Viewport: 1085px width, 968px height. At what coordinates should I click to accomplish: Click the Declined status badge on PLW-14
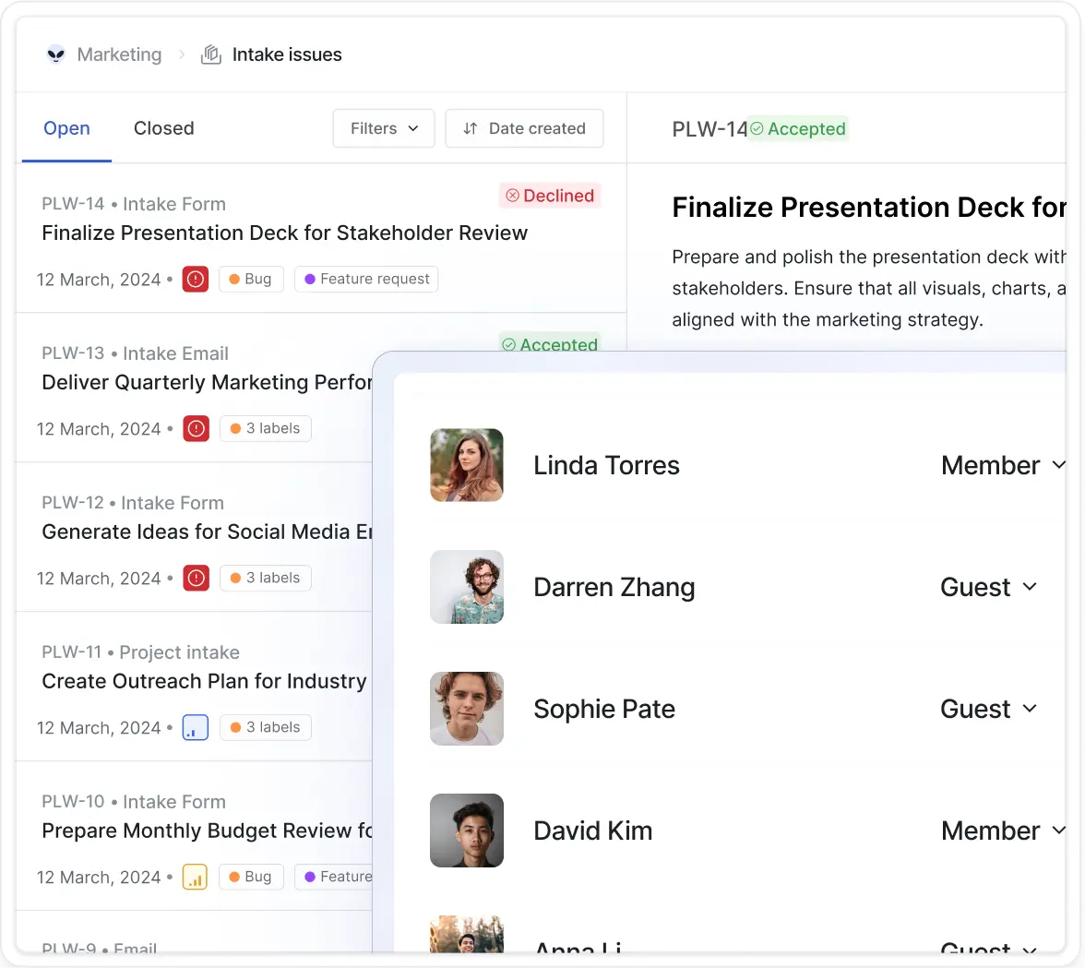point(550,196)
